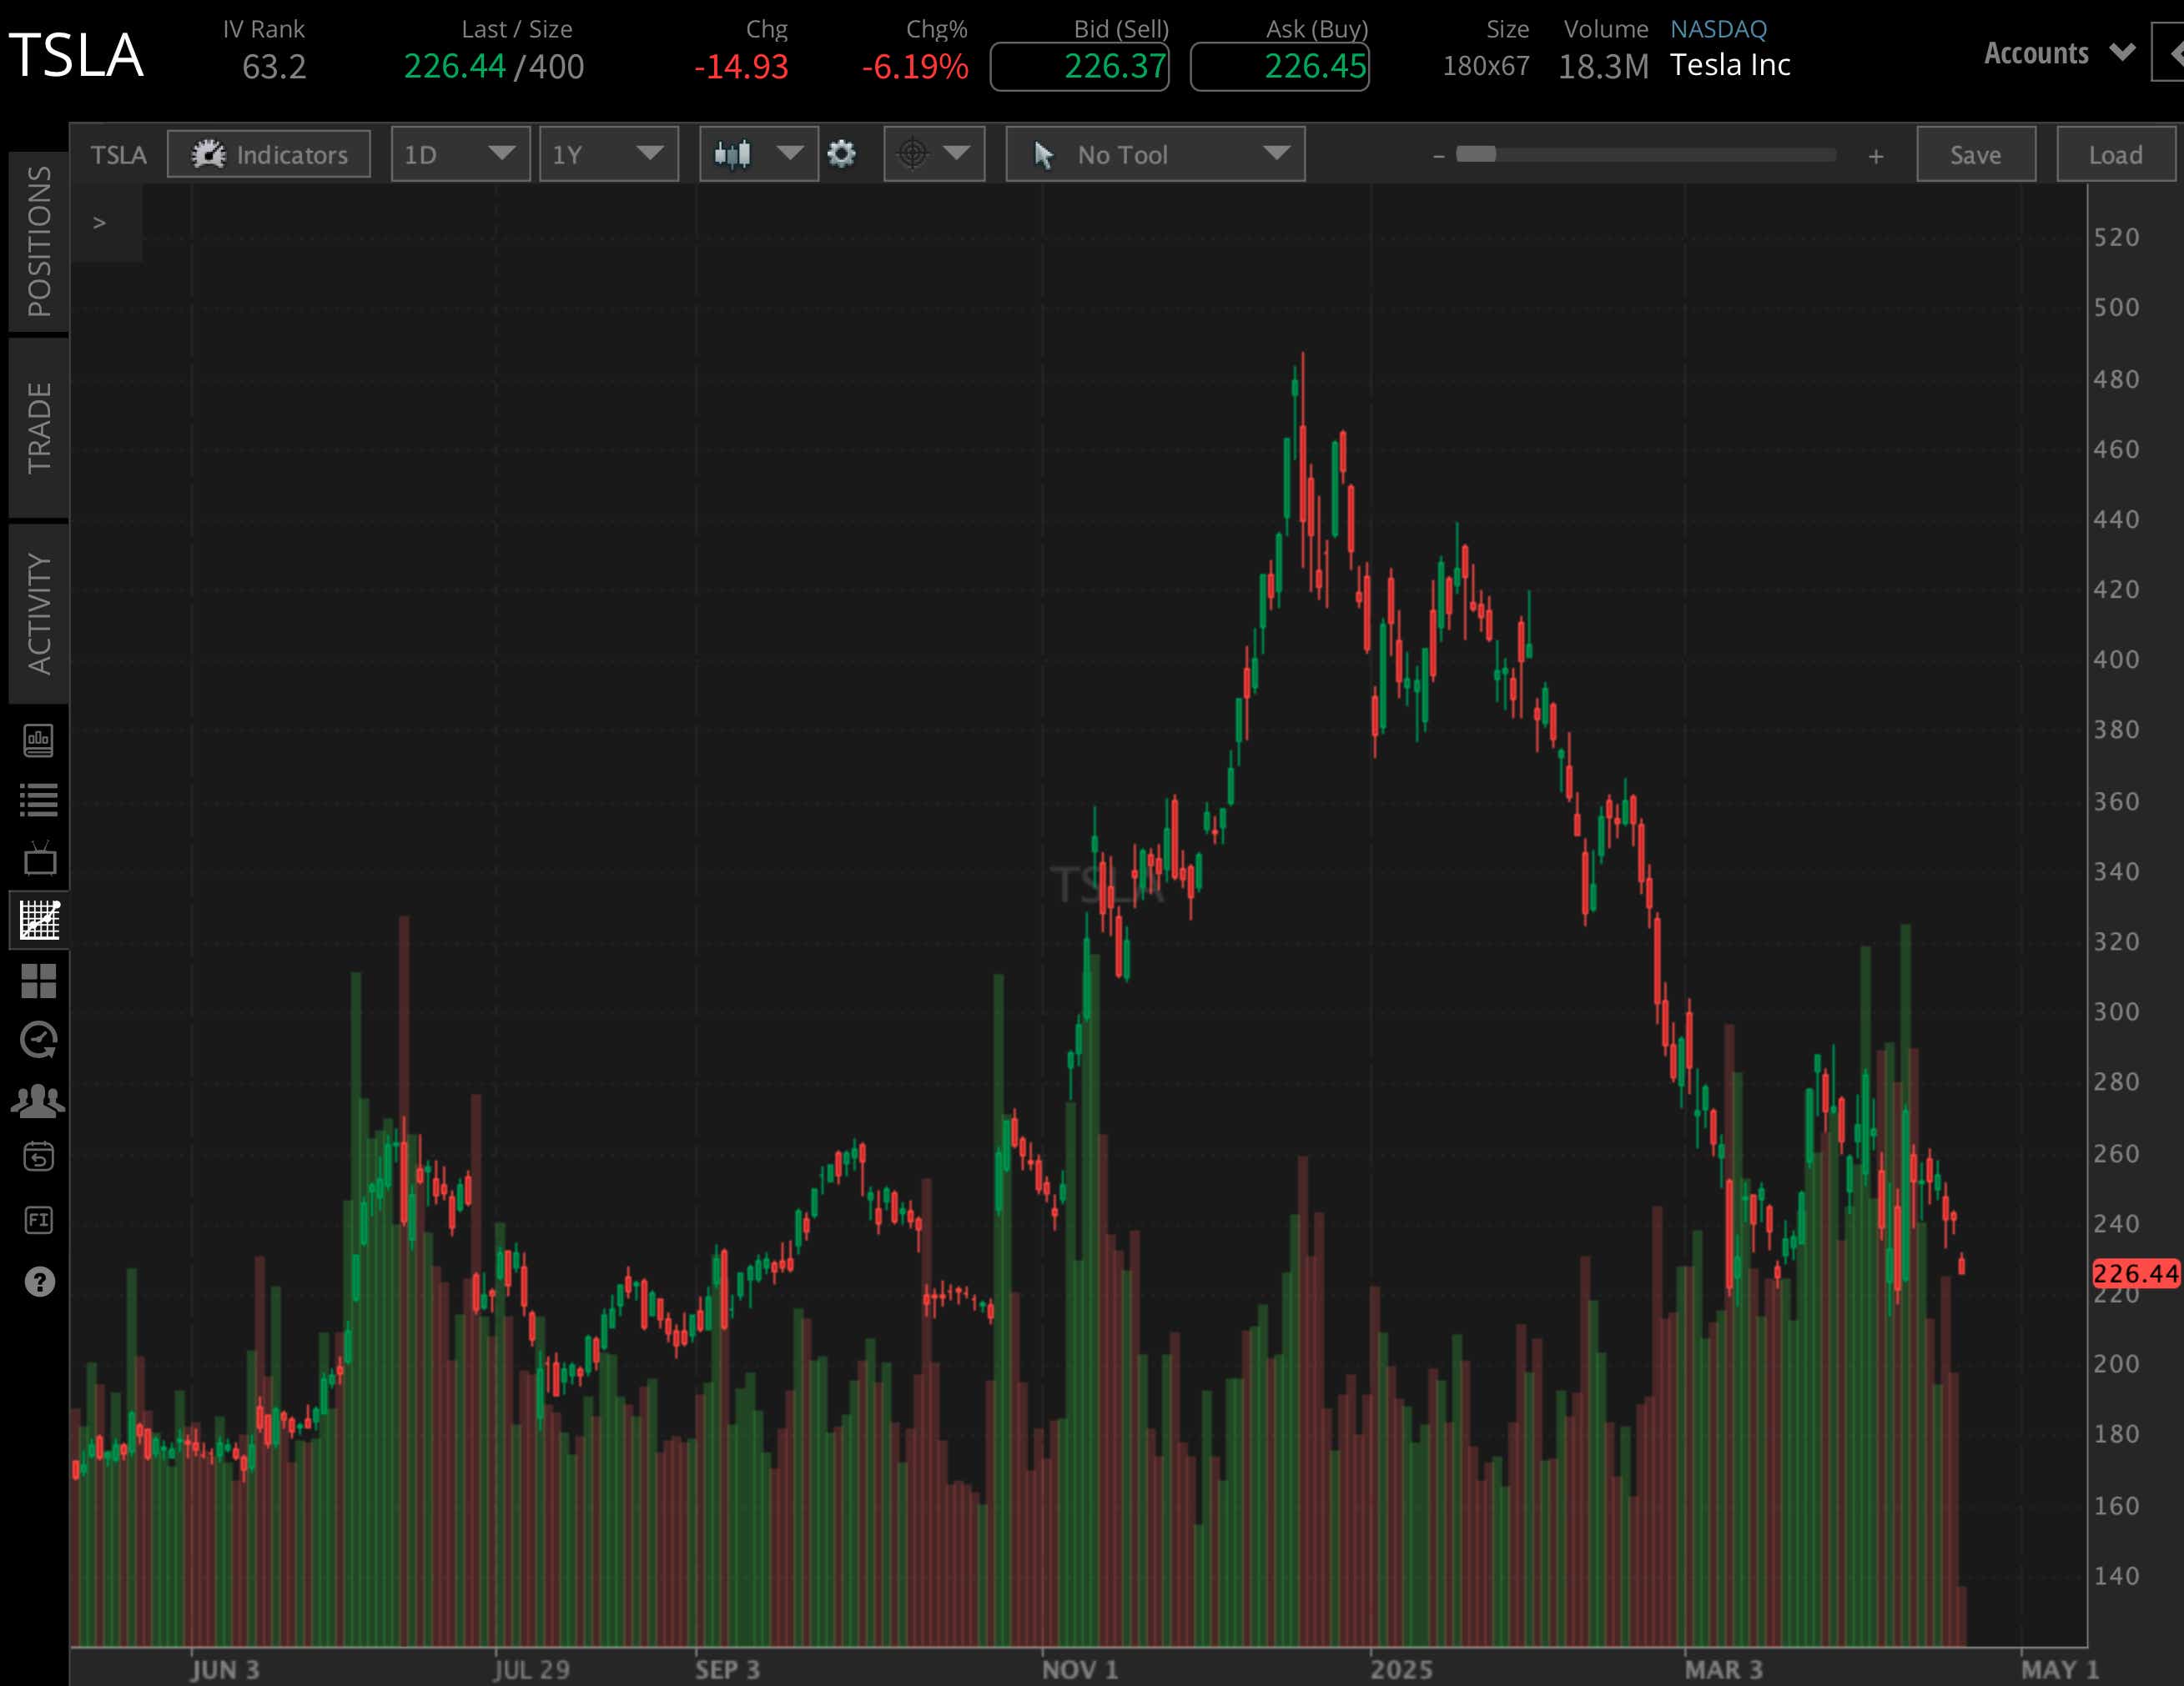Open the calendar with return arrow icon

39,1158
